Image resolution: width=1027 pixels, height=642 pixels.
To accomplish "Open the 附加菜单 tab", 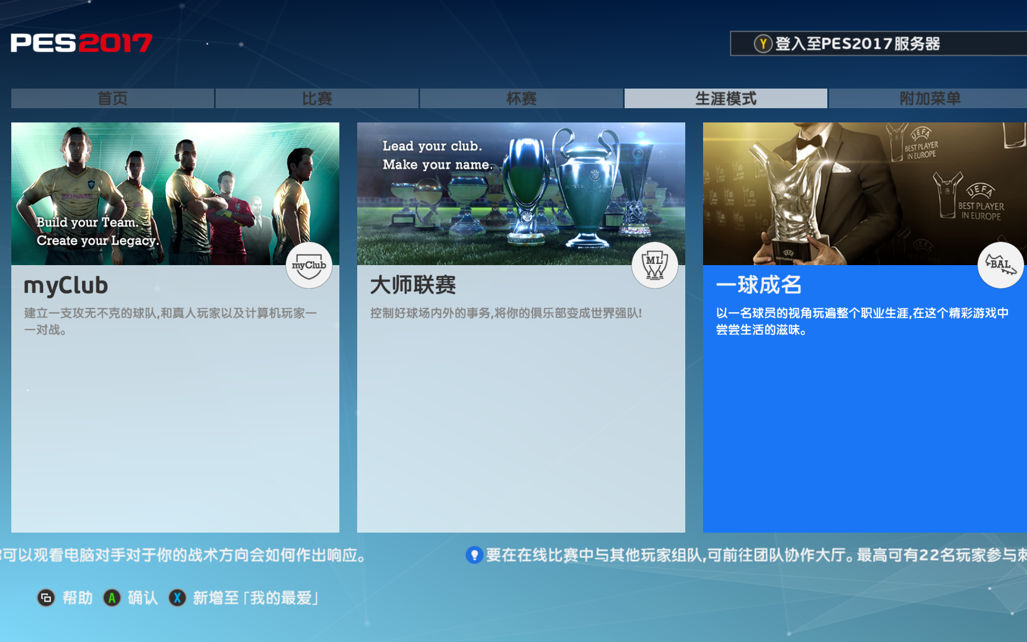I will 928,99.
